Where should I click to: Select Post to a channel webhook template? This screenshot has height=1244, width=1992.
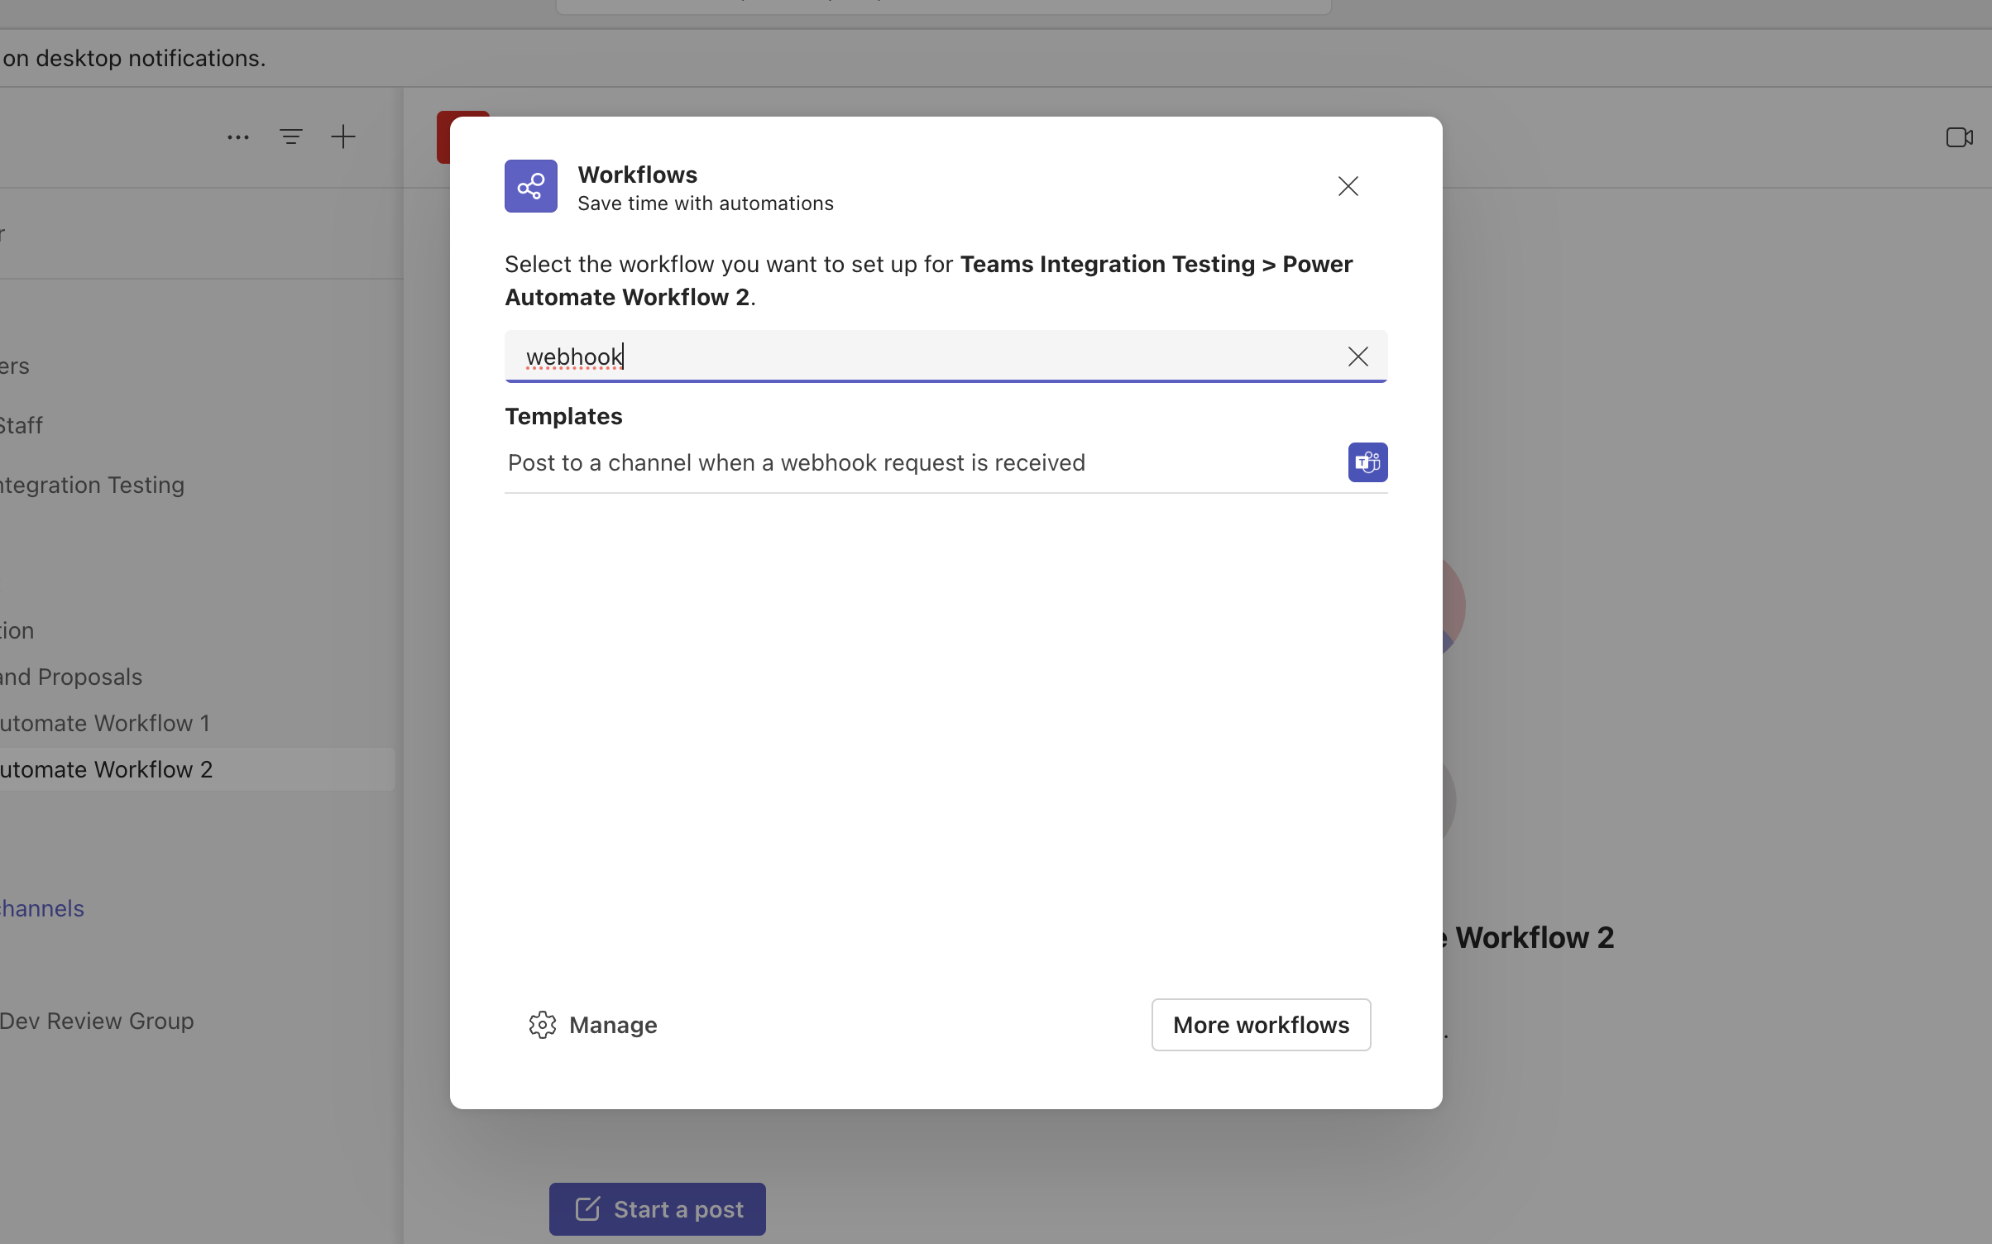946,462
